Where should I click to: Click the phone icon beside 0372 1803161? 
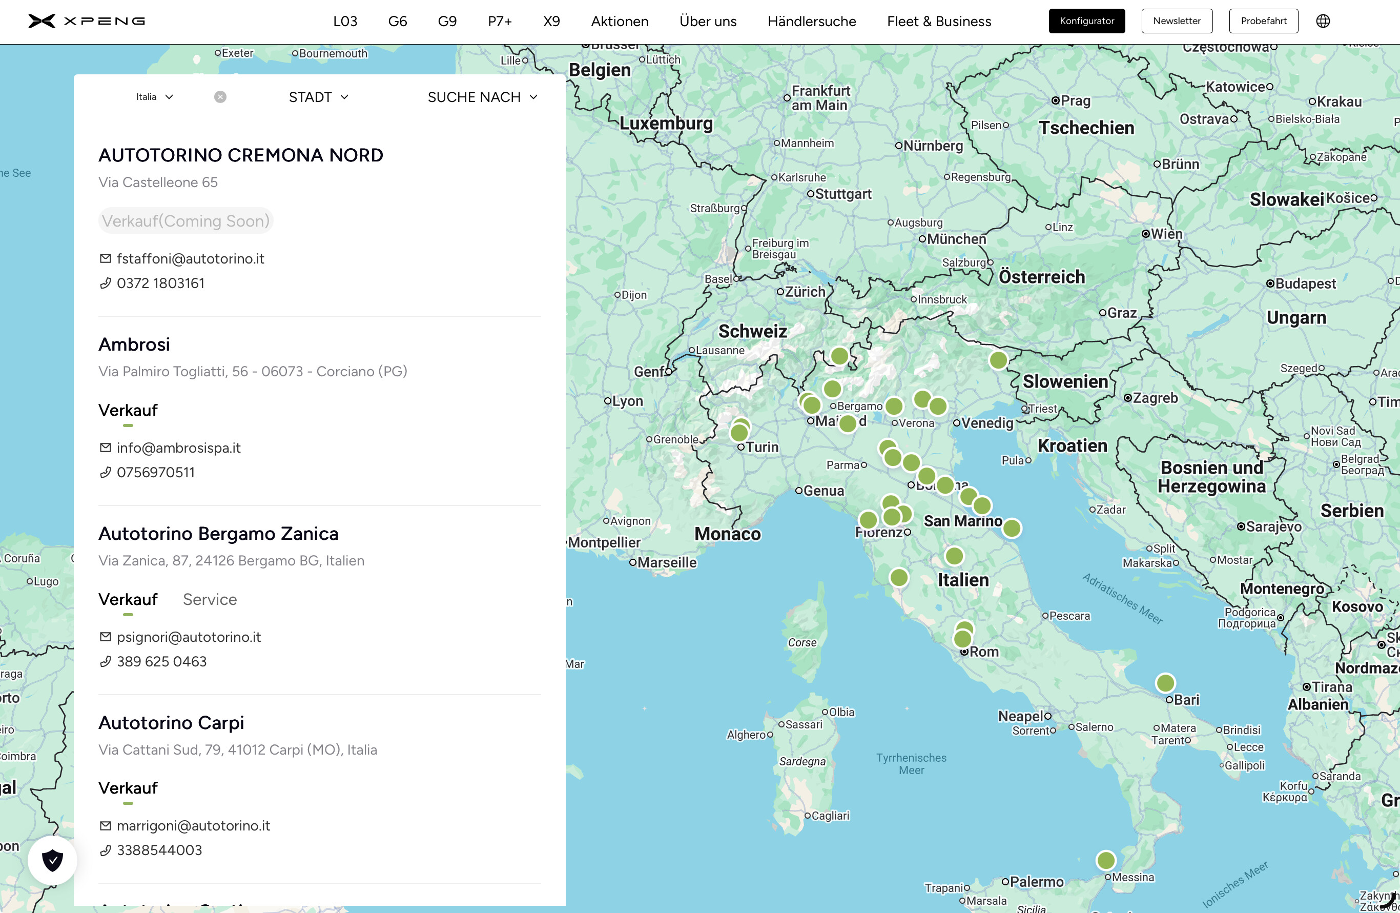[105, 283]
